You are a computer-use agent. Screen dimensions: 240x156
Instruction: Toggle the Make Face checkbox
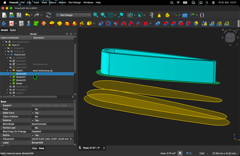(x=33, y=113)
